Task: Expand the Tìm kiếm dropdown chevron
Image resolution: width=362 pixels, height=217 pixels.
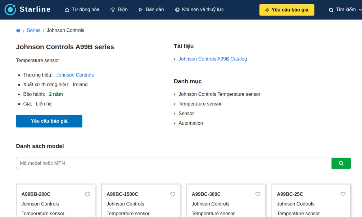Action: pyautogui.click(x=360, y=10)
